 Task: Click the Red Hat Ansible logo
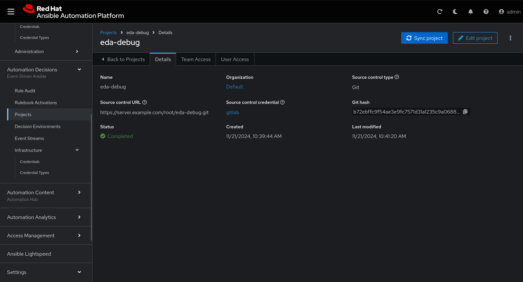coord(73,12)
